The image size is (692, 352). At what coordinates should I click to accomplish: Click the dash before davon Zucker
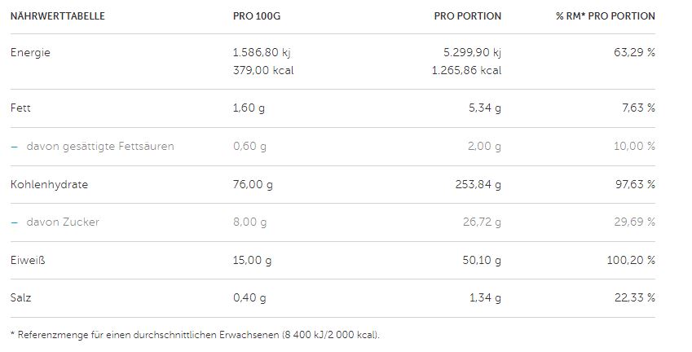tap(13, 222)
